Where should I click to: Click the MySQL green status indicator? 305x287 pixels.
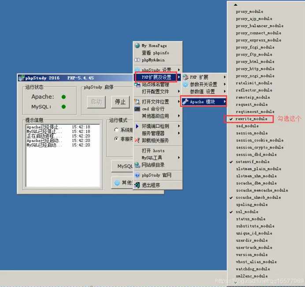coord(63,107)
